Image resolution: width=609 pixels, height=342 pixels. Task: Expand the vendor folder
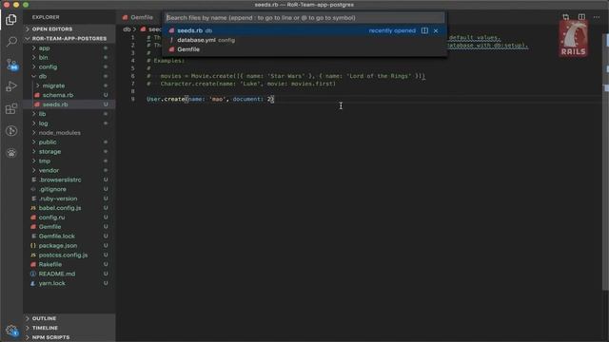click(69, 170)
